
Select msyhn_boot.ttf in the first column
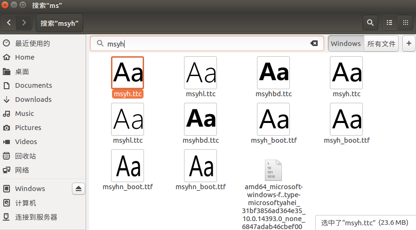point(128,170)
